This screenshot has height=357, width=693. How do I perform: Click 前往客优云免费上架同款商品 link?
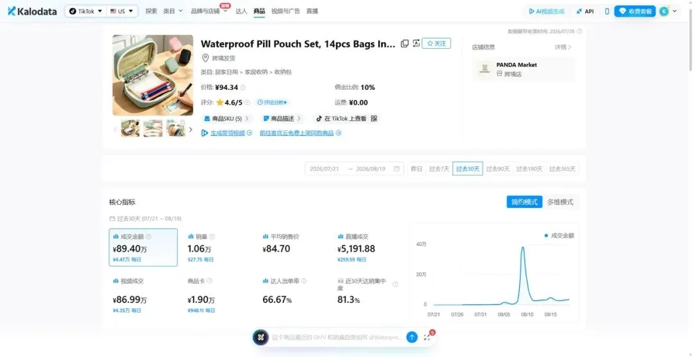[300, 133]
